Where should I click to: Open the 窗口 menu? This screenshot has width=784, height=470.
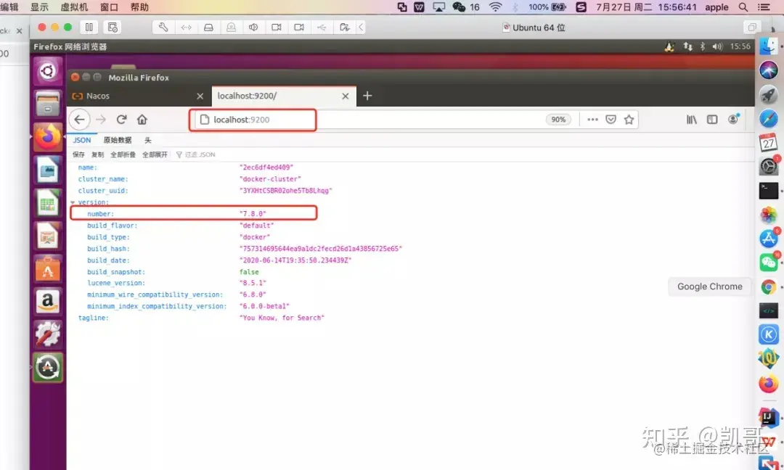[x=109, y=7]
